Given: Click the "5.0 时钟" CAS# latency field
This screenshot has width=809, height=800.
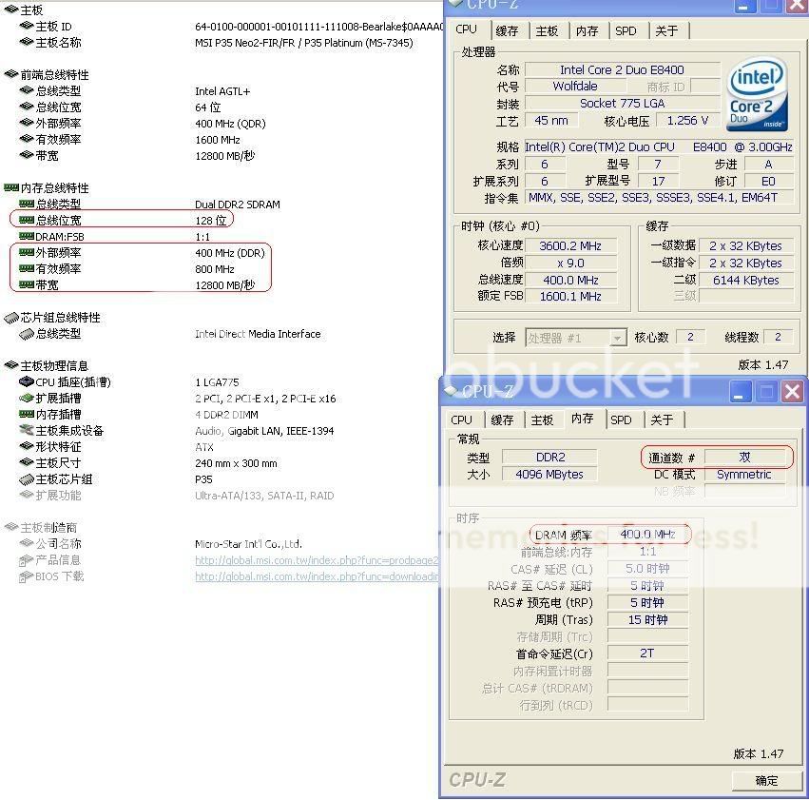Looking at the screenshot, I should 647,569.
